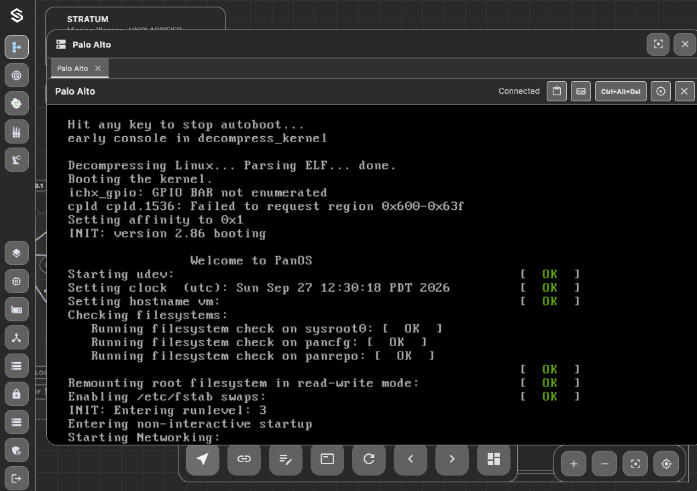Click the logout exit icon in sidebar
This screenshot has width=697, height=491.
17,478
